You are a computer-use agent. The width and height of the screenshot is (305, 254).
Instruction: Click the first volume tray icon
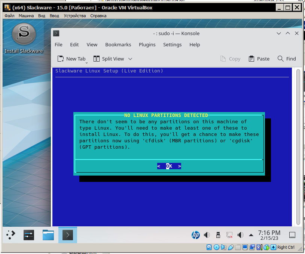pos(207,235)
